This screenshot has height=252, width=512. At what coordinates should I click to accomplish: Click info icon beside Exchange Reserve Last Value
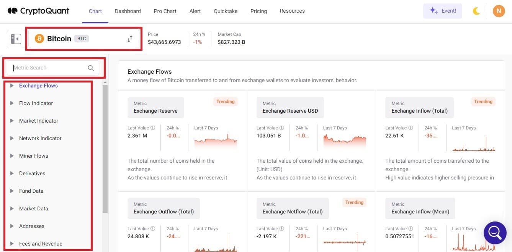tap(153, 128)
